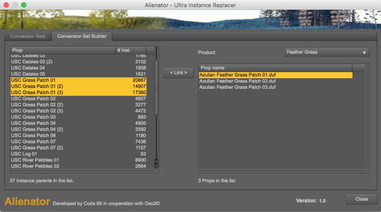Viewport: 381px width, 212px height.
Task: Select USC Grass Patch 01 row
Action: pyautogui.click(x=78, y=80)
